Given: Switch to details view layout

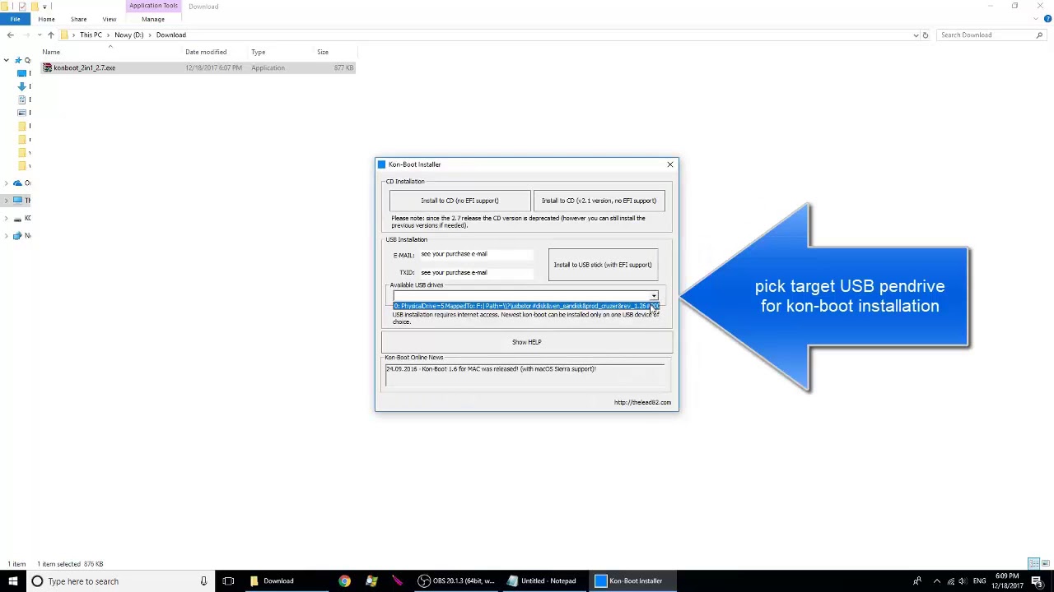Looking at the screenshot, I should click(x=1033, y=564).
